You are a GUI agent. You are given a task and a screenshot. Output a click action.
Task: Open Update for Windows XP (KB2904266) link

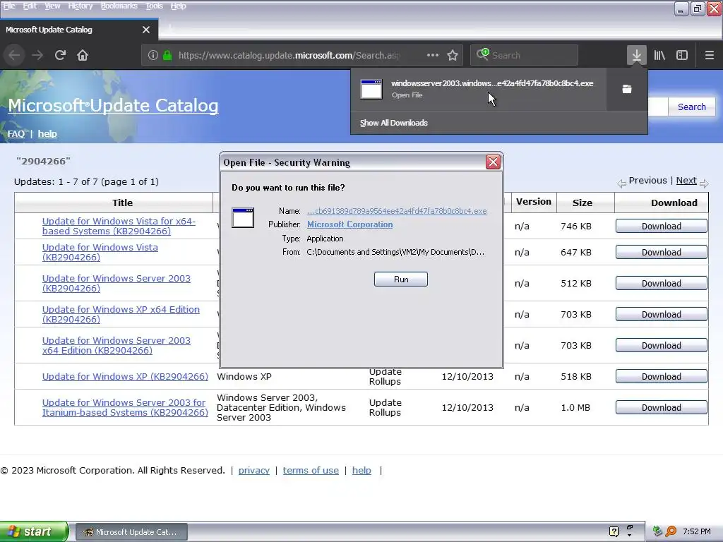(125, 377)
